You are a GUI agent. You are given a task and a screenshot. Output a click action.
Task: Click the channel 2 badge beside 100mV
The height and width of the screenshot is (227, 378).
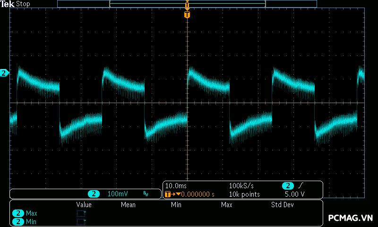[94, 194]
